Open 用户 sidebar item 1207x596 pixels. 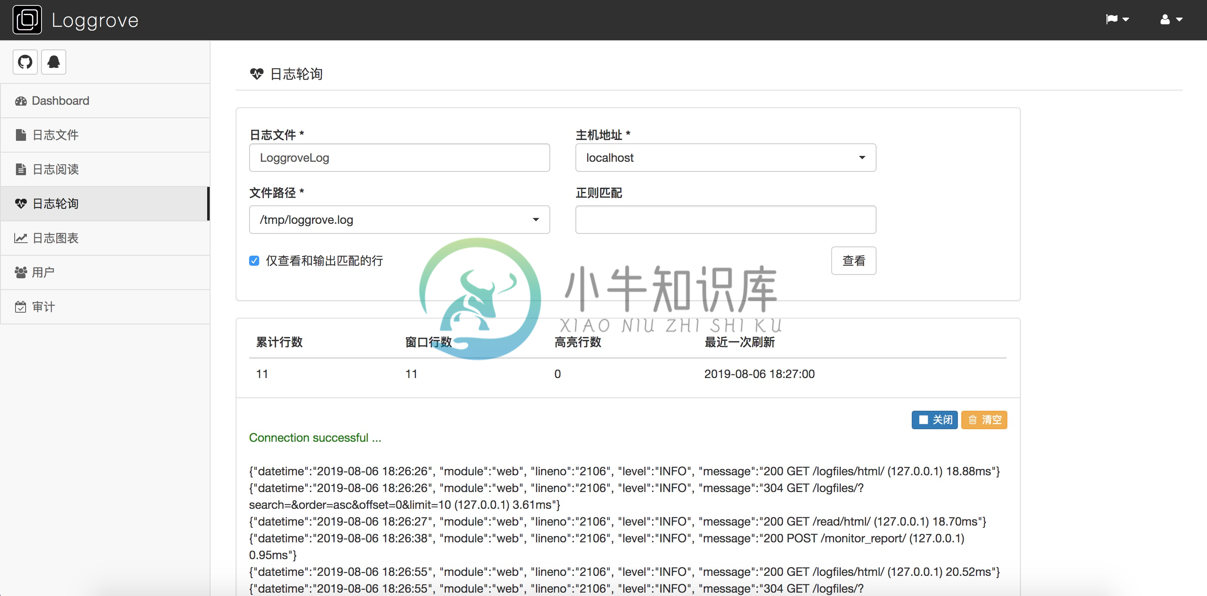tap(105, 272)
